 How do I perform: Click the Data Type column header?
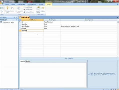[52, 20]
